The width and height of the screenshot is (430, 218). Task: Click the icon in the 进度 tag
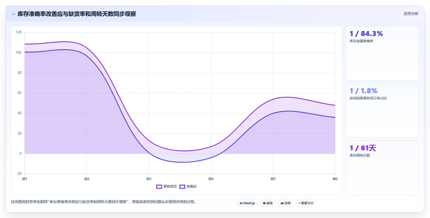[282, 203]
